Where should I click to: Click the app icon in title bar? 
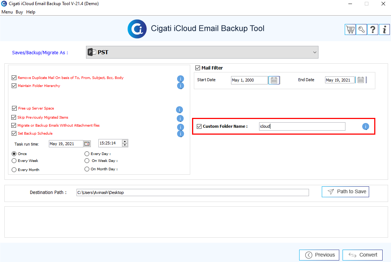pyautogui.click(x=4, y=4)
